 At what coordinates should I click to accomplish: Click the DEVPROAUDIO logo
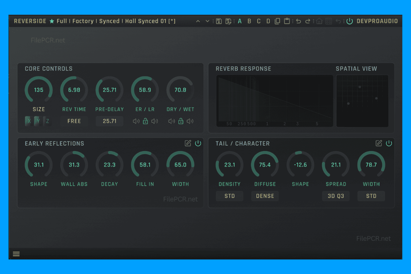(x=377, y=21)
